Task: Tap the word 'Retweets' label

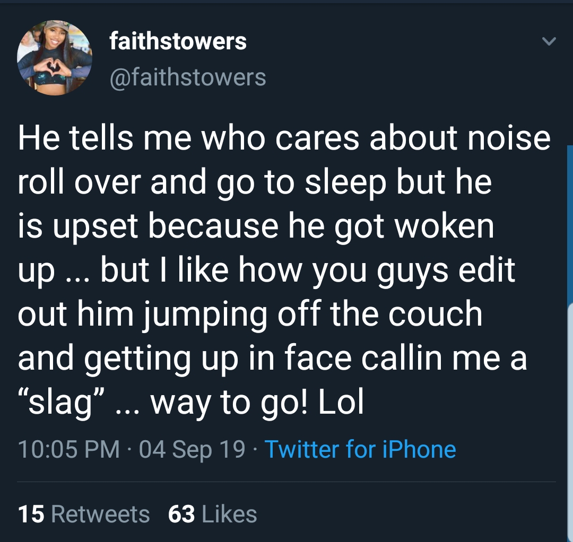Action: pos(100,514)
